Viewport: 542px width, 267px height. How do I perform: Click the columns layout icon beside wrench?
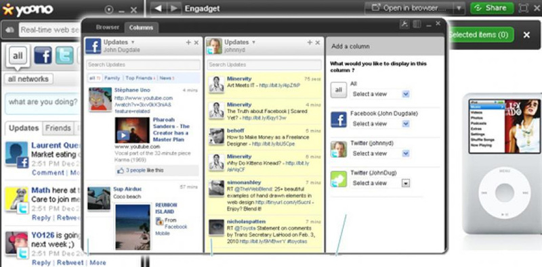(x=417, y=24)
